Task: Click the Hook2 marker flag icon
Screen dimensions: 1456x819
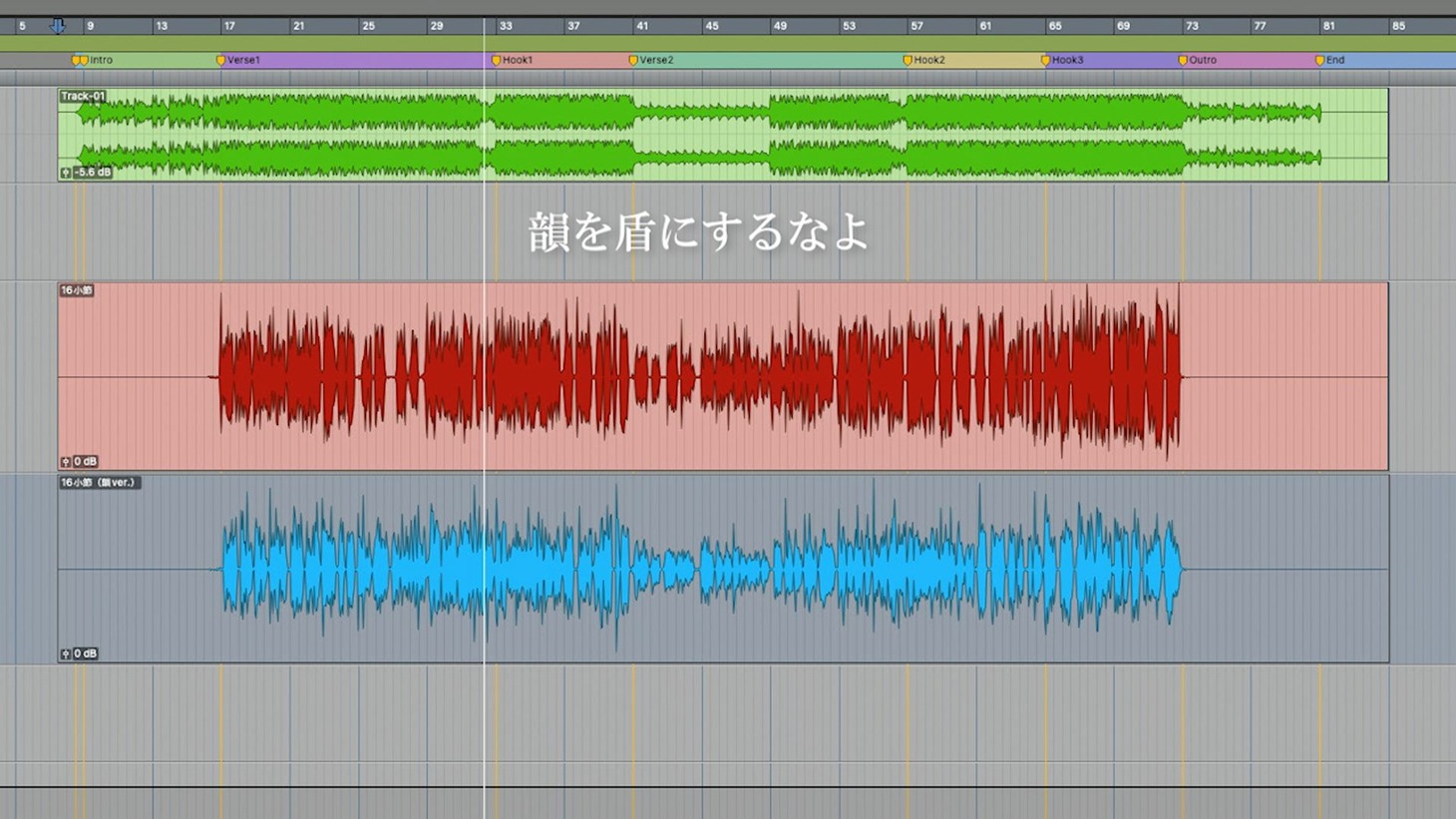Action: (x=908, y=61)
